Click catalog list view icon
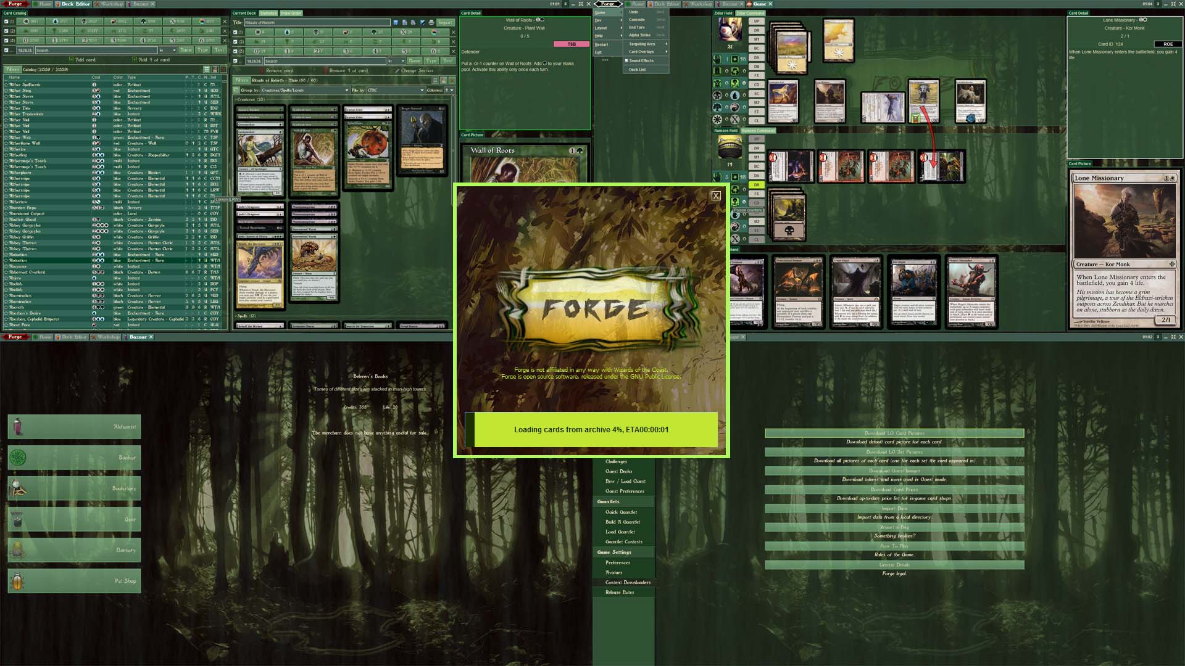 [207, 70]
